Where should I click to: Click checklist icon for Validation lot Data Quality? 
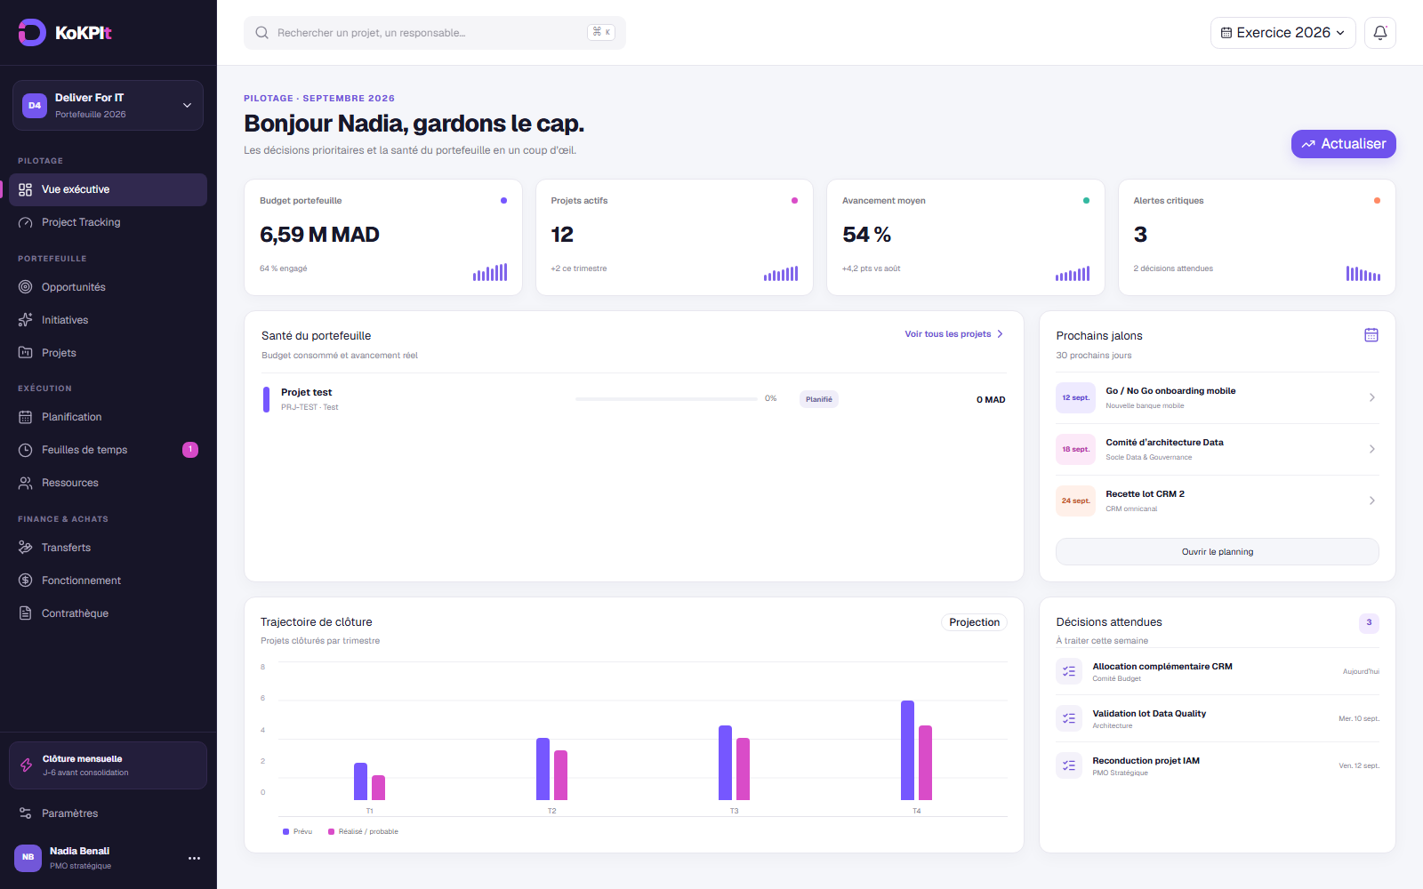pyautogui.click(x=1069, y=718)
